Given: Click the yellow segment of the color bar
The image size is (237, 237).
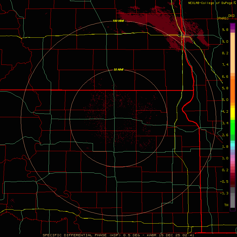Looking at the screenshot, I should 233,113.
